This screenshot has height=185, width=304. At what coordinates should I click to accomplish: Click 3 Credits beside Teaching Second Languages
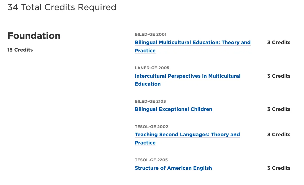(279, 135)
